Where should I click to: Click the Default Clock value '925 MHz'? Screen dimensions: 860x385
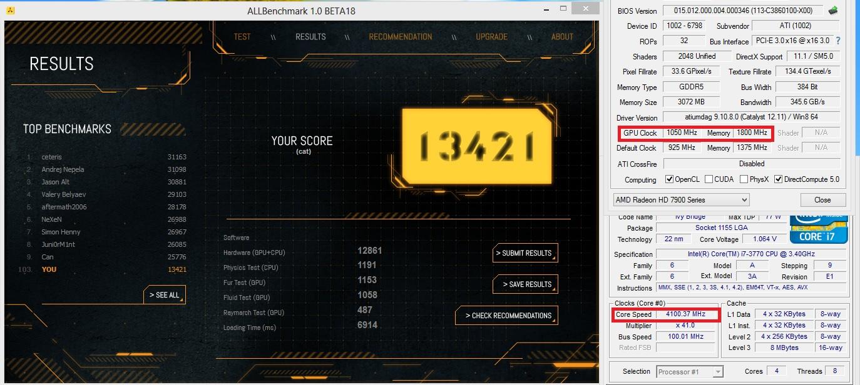[682, 147]
